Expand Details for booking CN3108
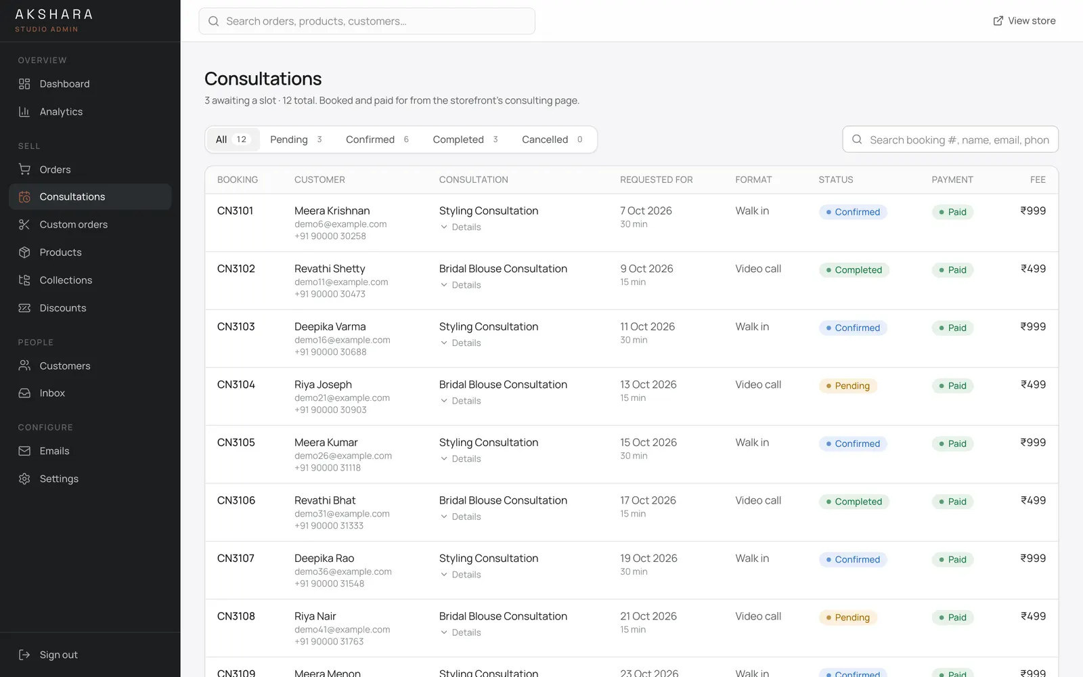Screen dimensions: 1083x677 pyautogui.click(x=460, y=632)
